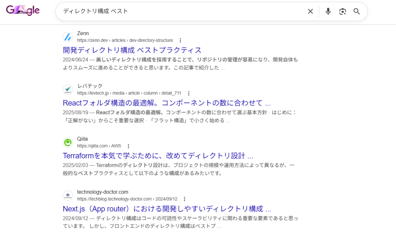Open options menu beside the レバテック result

[x=188, y=93]
